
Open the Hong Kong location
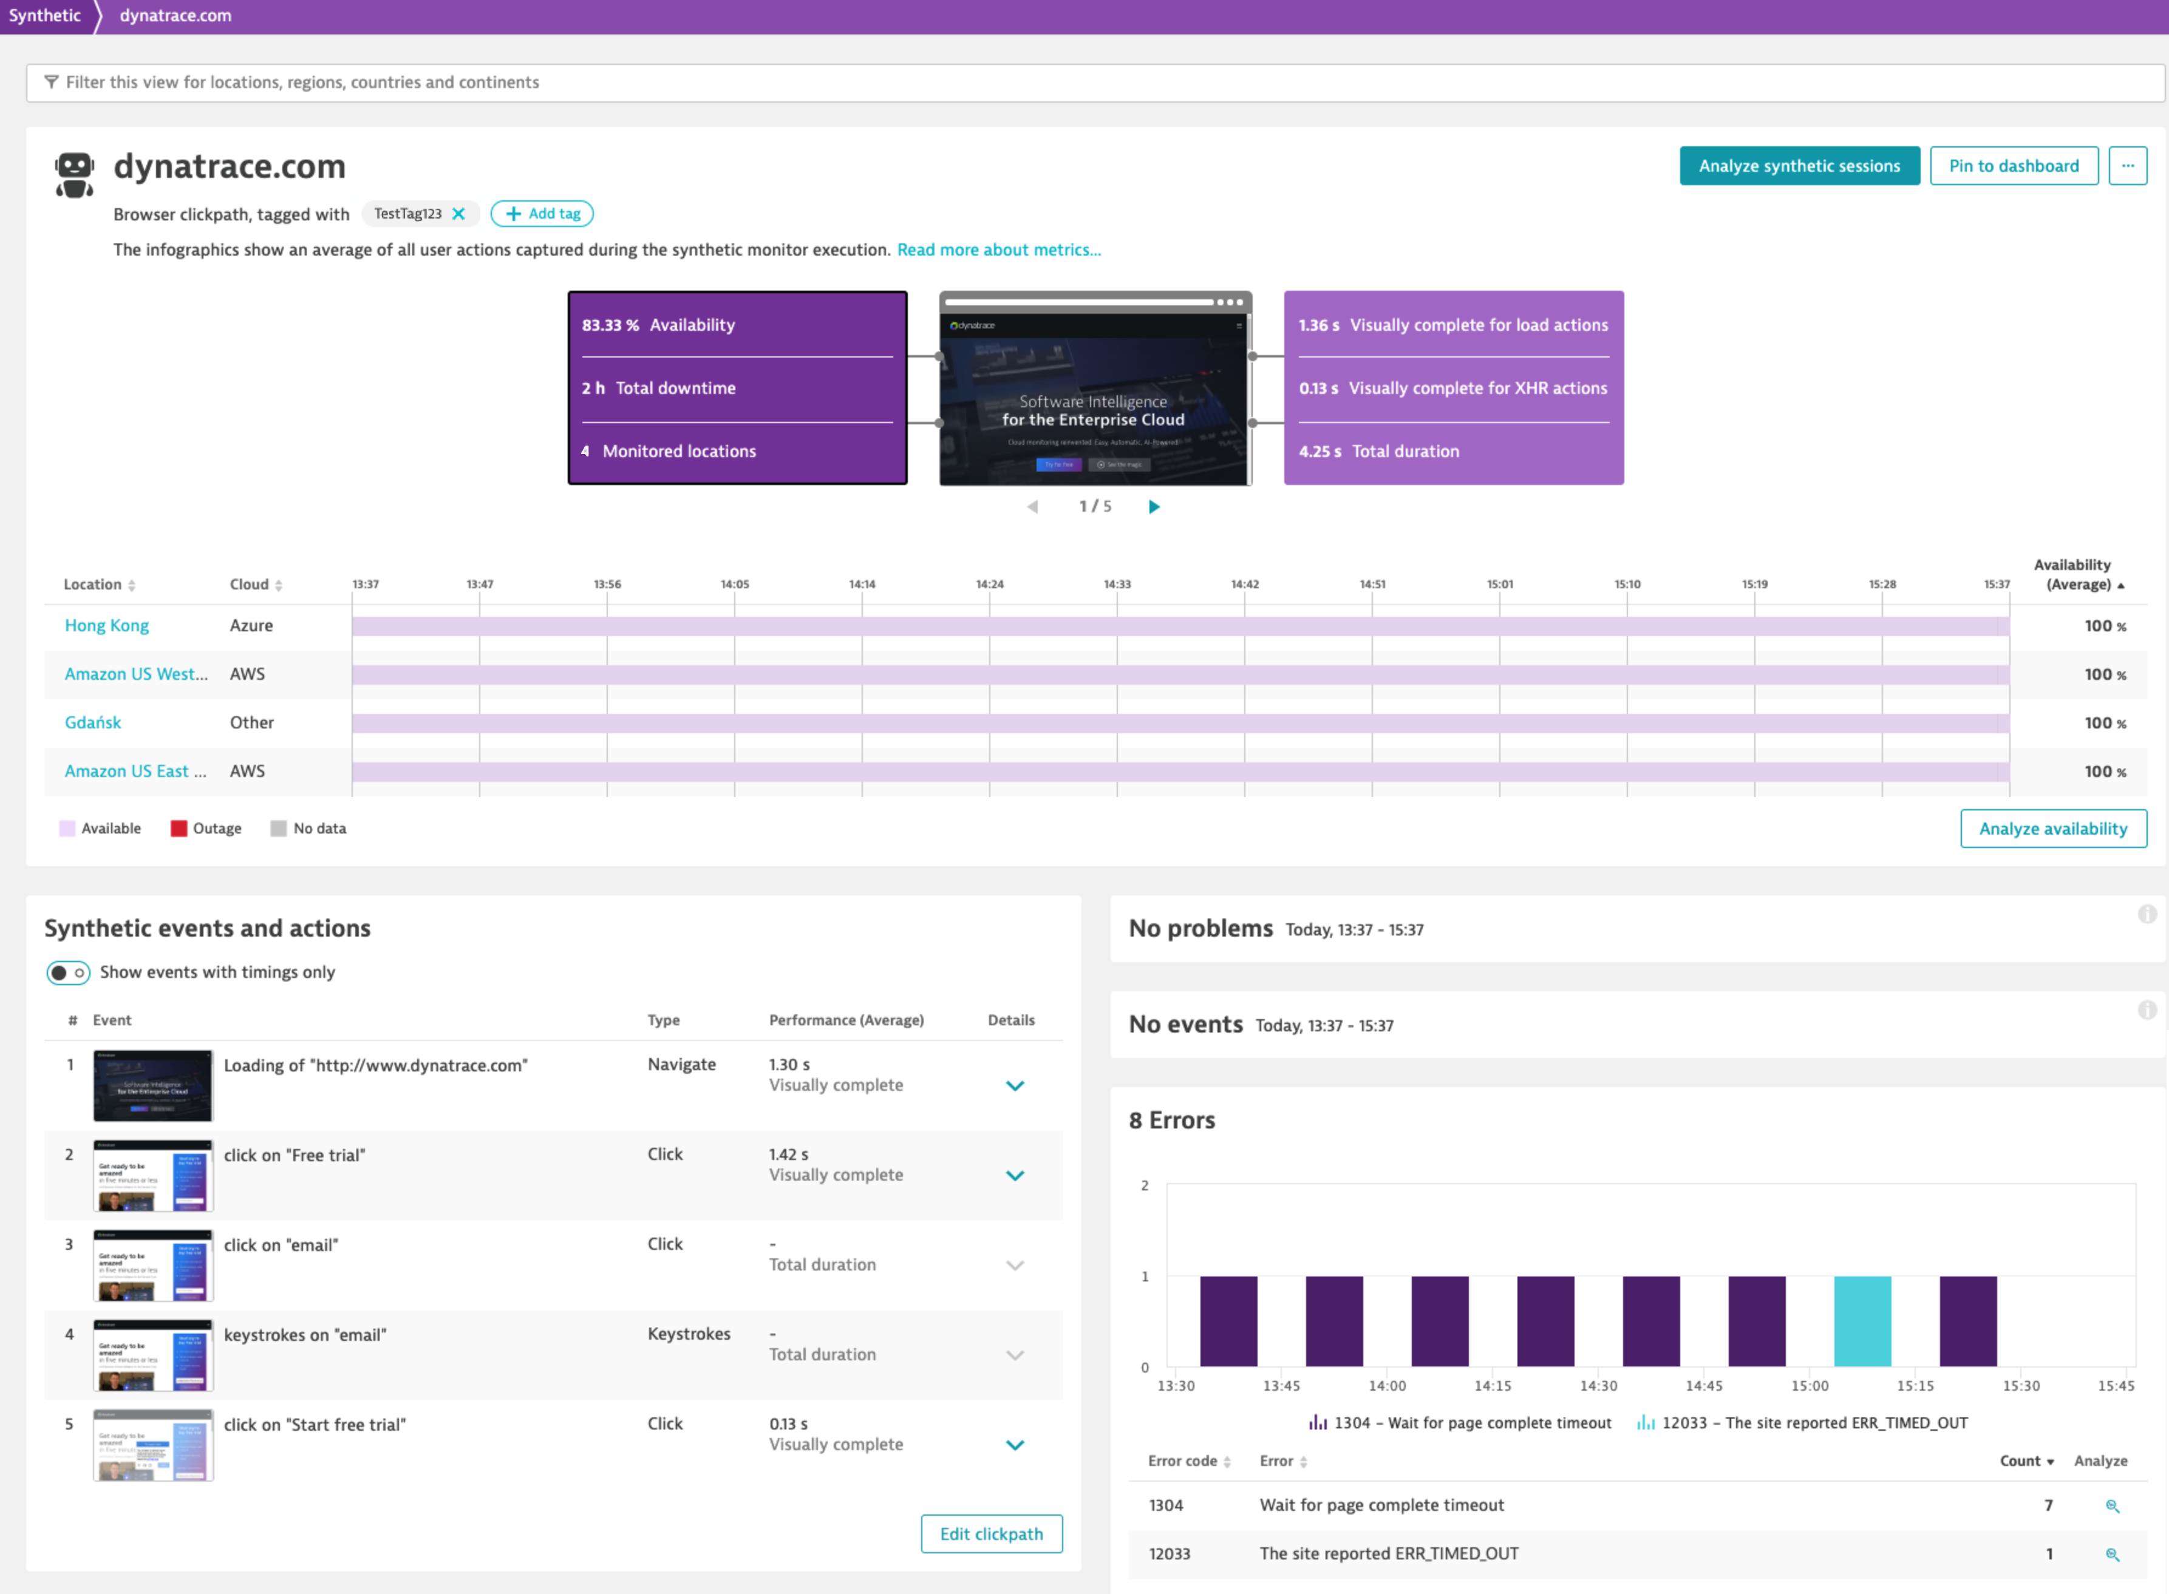click(107, 626)
